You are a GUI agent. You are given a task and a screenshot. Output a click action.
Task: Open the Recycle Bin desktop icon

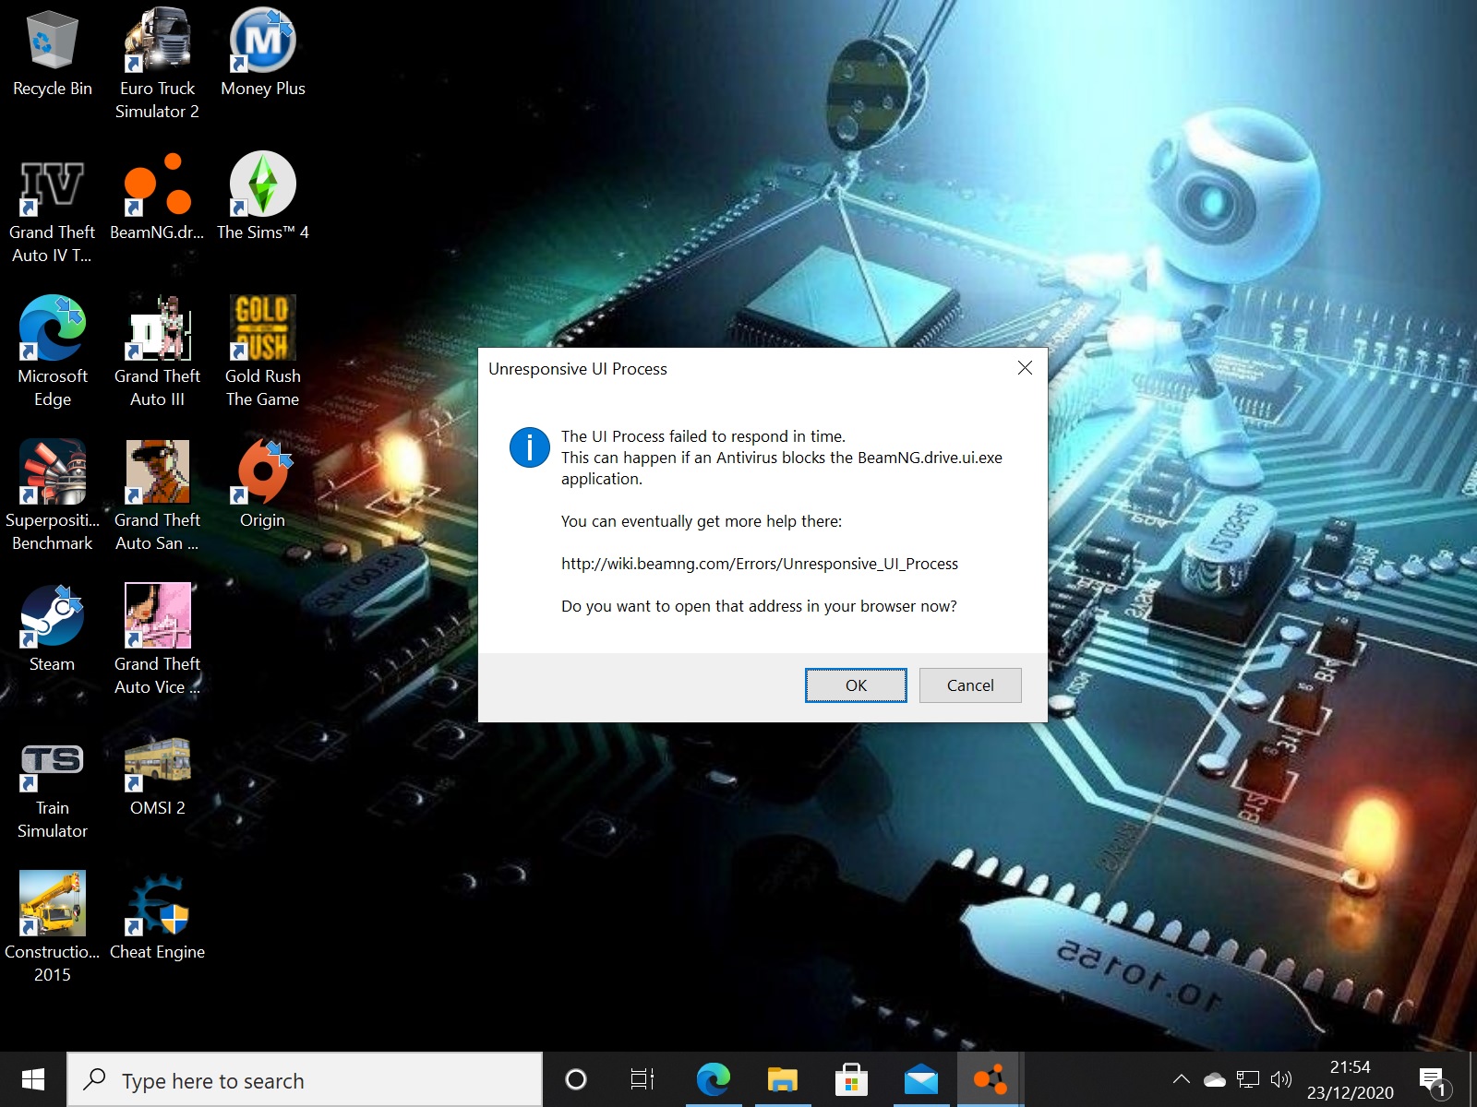point(53,54)
